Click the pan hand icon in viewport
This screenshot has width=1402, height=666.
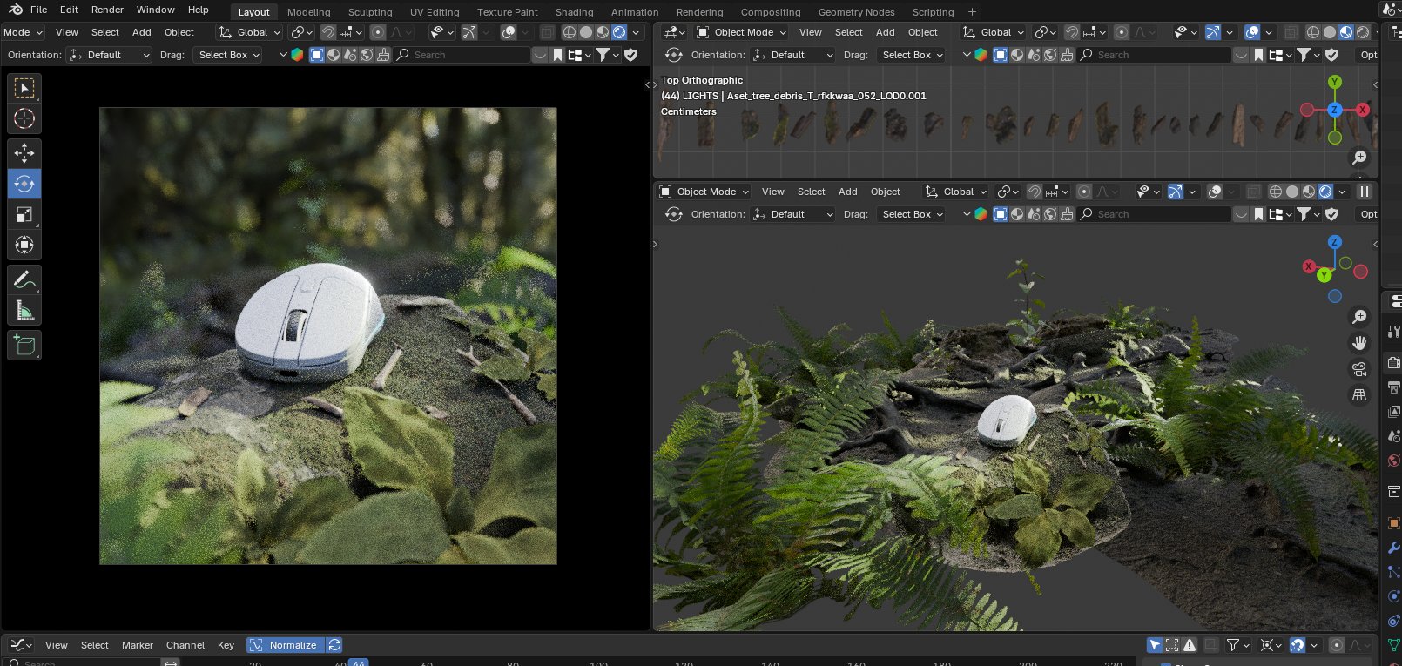(1358, 343)
